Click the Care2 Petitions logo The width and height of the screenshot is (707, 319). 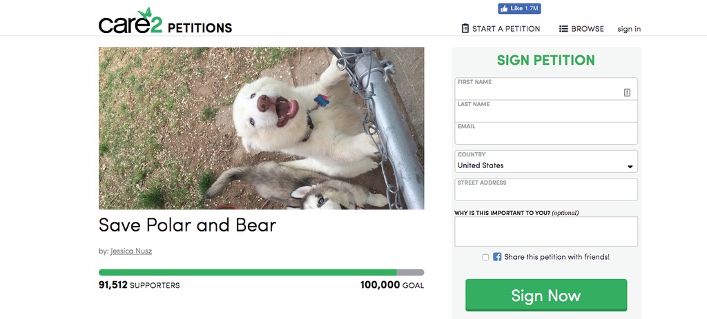[165, 23]
